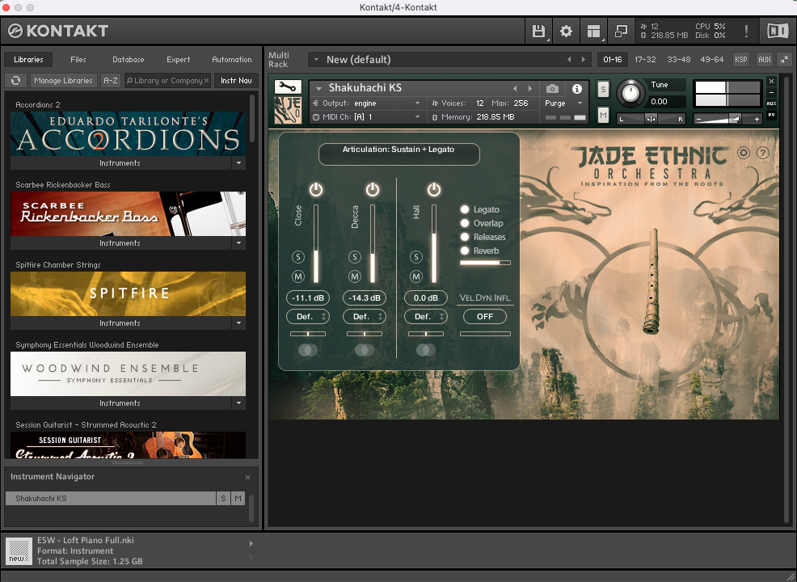Viewport: 797px width, 582px height.
Task: Toggle the Close mic power button
Action: 316,190
